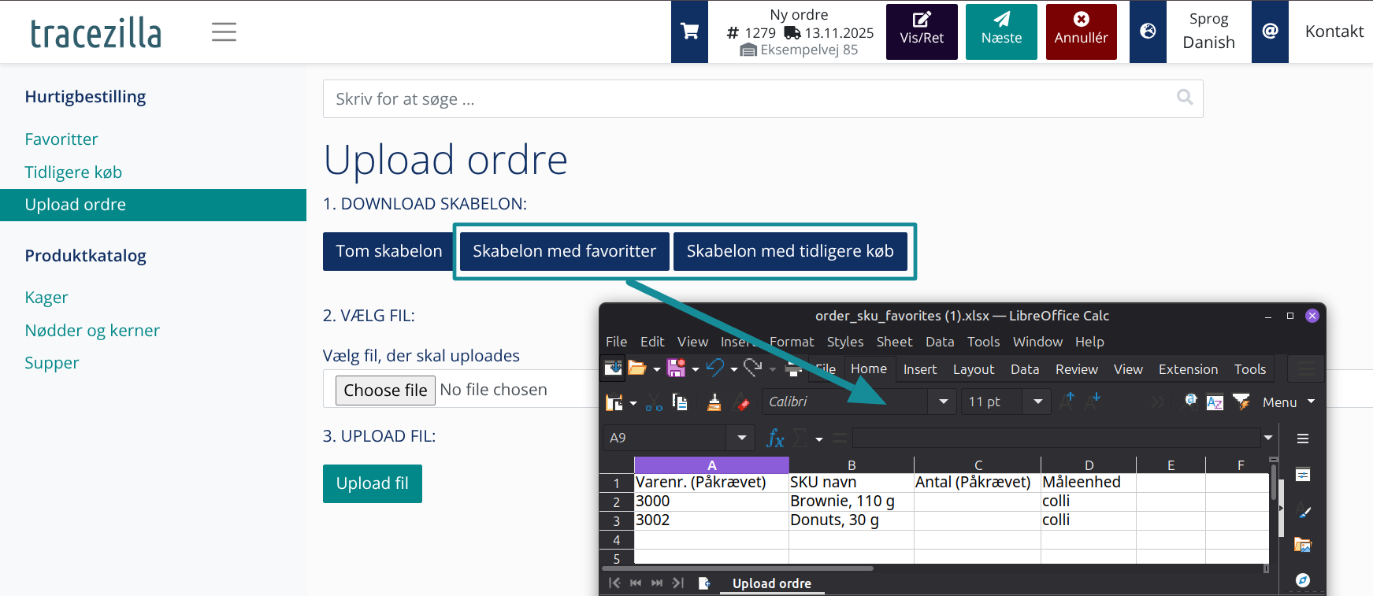The width and height of the screenshot is (1373, 596).
Task: Click the formula input line
Action: (x=1056, y=438)
